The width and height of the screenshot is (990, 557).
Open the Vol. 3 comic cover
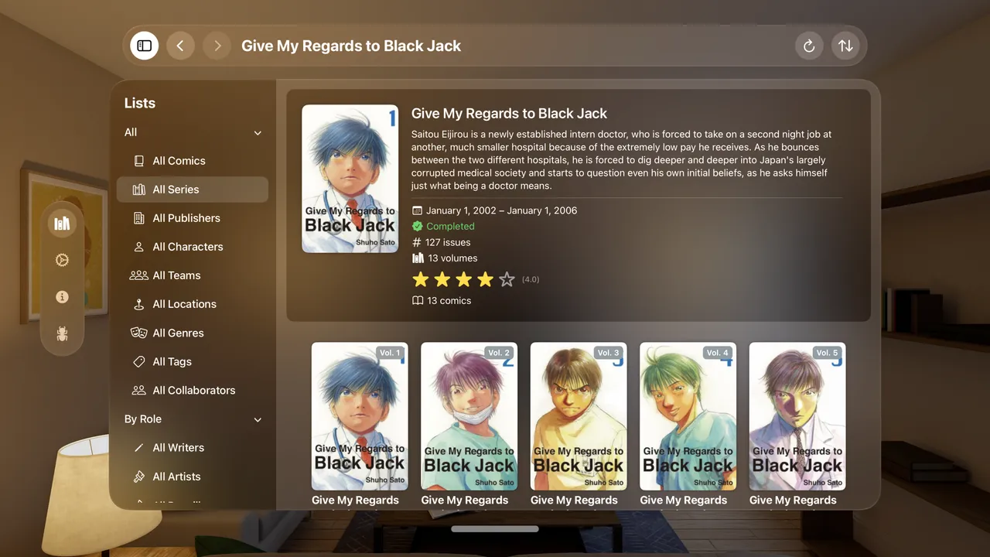579,416
